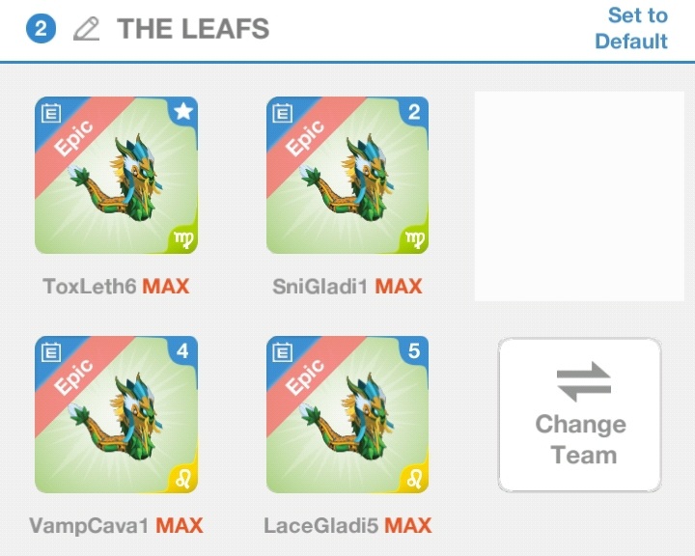Tap the number 4 badge on VampCava1
This screenshot has height=556, width=695.
coord(182,351)
